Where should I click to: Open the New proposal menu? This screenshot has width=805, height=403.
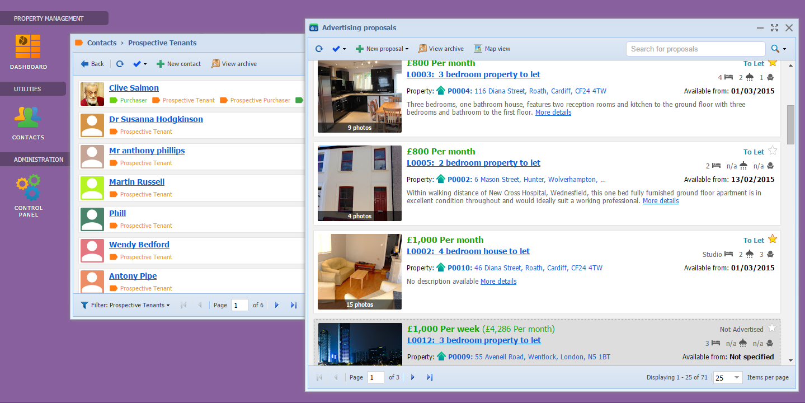[x=382, y=49]
